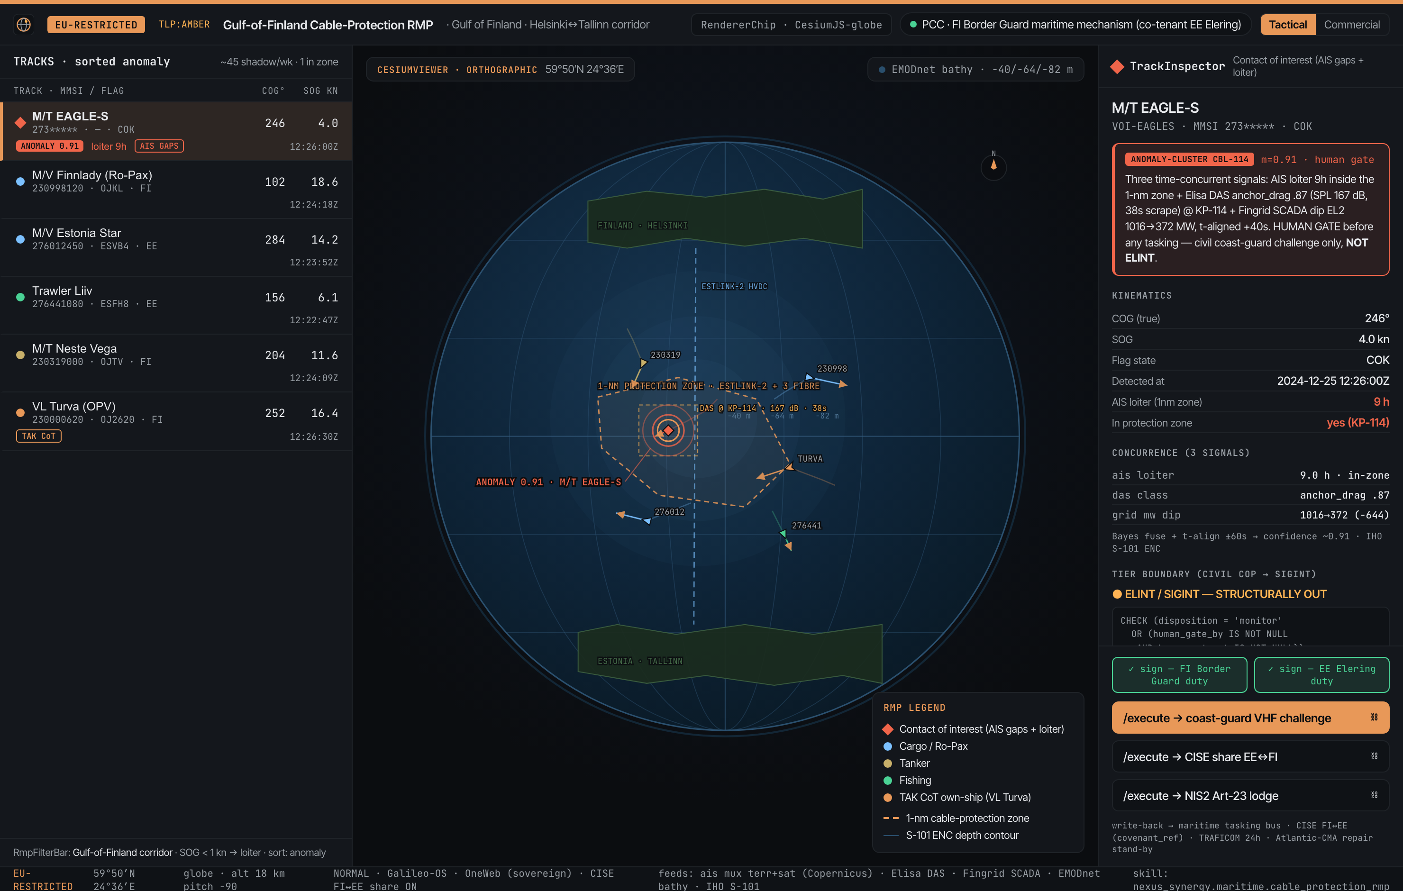Click the shortcut icon on the NIS2 Art-23 lodge button
The image size is (1403, 891).
click(1374, 795)
